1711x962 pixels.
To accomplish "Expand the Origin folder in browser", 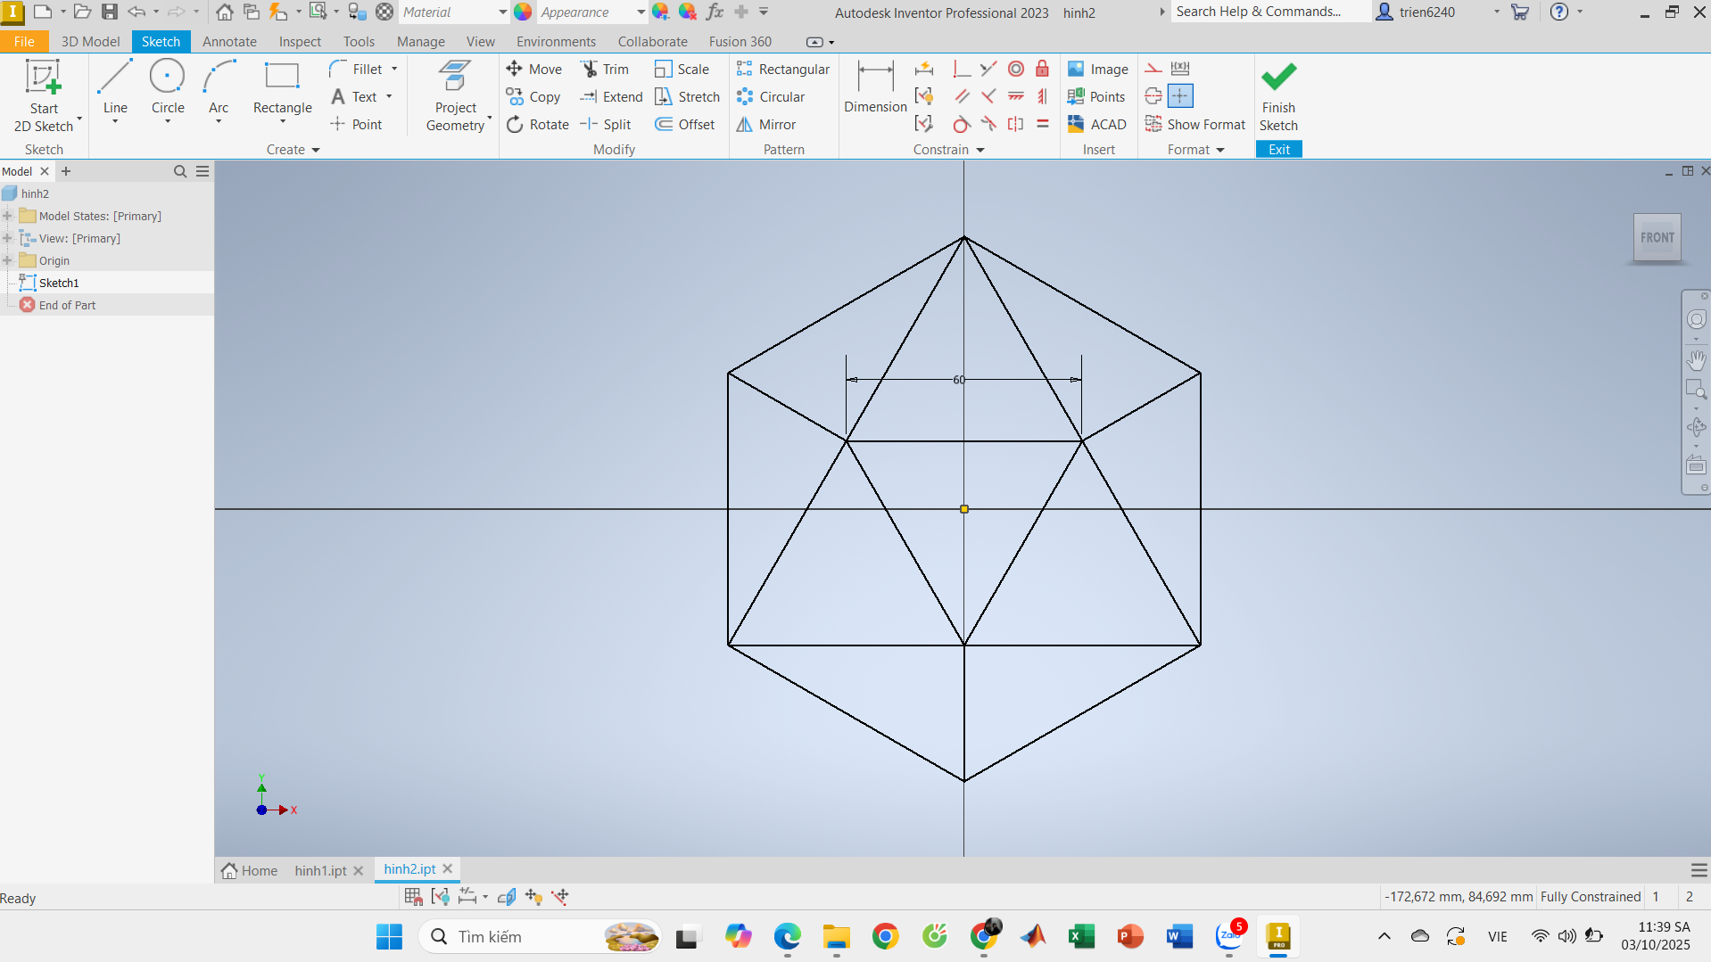I will click(x=8, y=260).
